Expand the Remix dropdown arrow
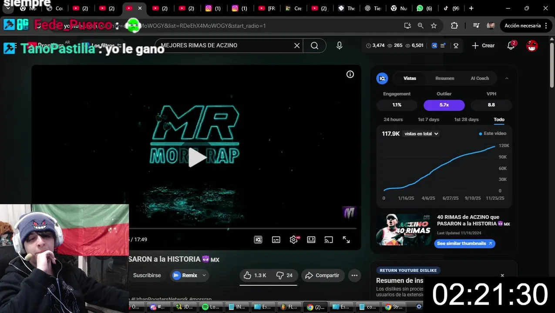Image resolution: width=555 pixels, height=313 pixels. click(204, 275)
